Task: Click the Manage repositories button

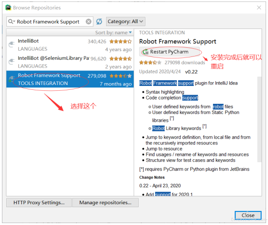Action: [105, 202]
